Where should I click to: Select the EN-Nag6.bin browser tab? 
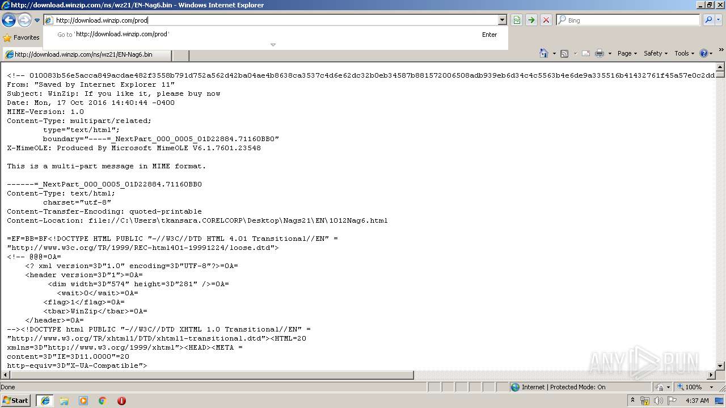coord(86,55)
